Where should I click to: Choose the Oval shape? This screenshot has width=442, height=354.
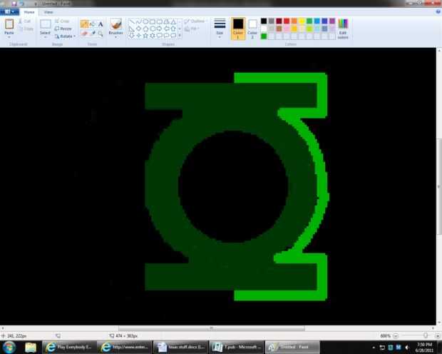(145, 21)
